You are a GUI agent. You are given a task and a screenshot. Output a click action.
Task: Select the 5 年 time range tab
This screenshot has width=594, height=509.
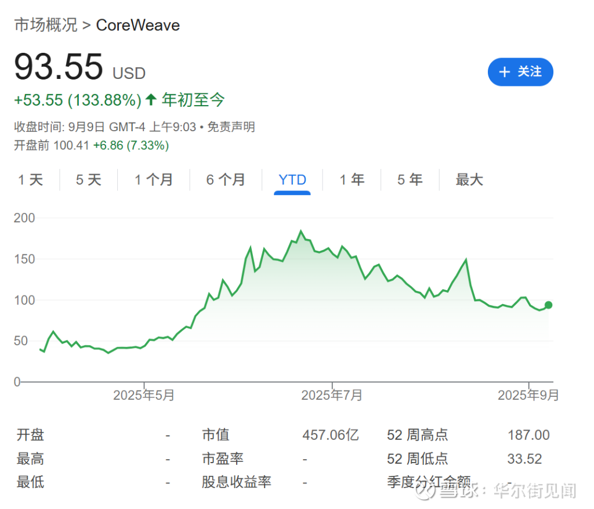tap(410, 180)
